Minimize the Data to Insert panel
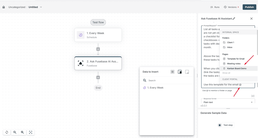This screenshot has height=138, width=258. point(187,72)
